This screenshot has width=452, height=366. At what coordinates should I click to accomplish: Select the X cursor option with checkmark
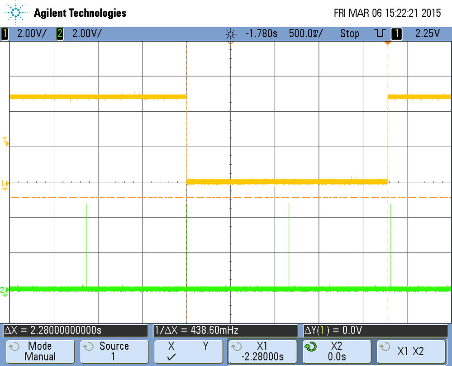pos(171,351)
